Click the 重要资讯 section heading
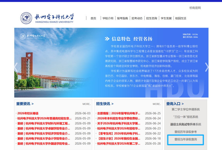 point(25,104)
